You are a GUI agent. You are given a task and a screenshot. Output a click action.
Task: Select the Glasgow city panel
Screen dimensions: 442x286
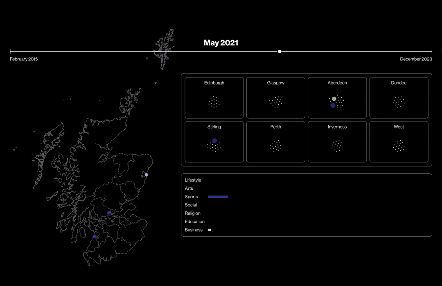pos(275,98)
